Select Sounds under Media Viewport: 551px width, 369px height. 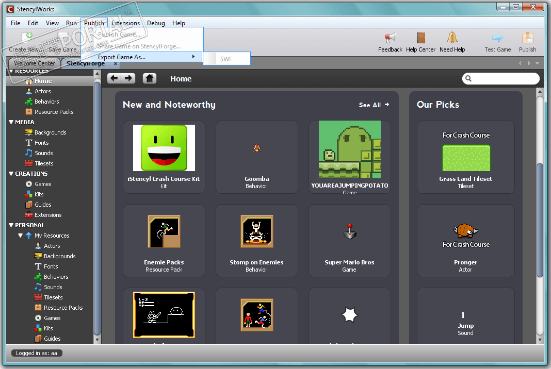pyautogui.click(x=43, y=153)
